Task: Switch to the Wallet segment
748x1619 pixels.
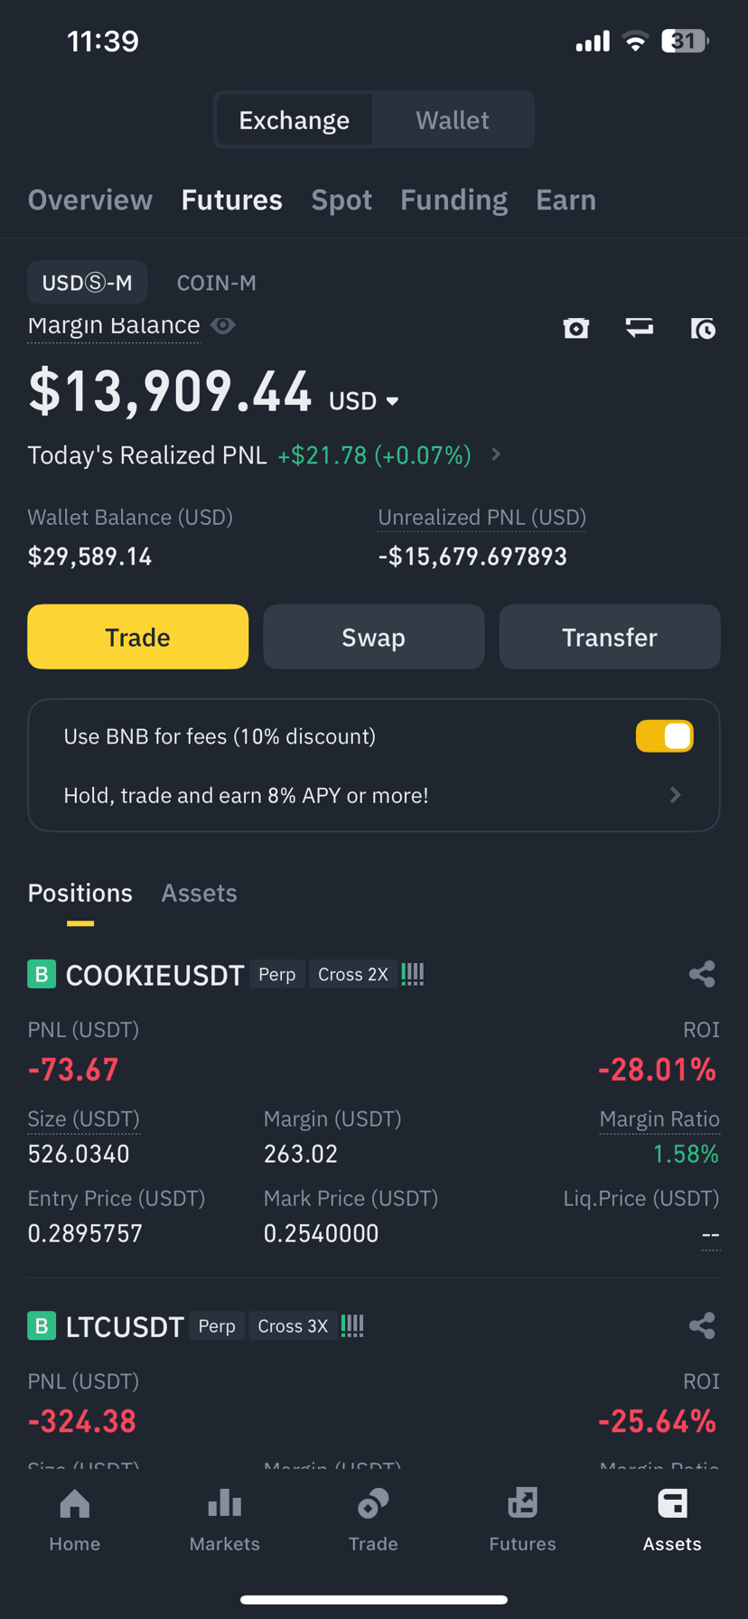Action: pos(453,120)
